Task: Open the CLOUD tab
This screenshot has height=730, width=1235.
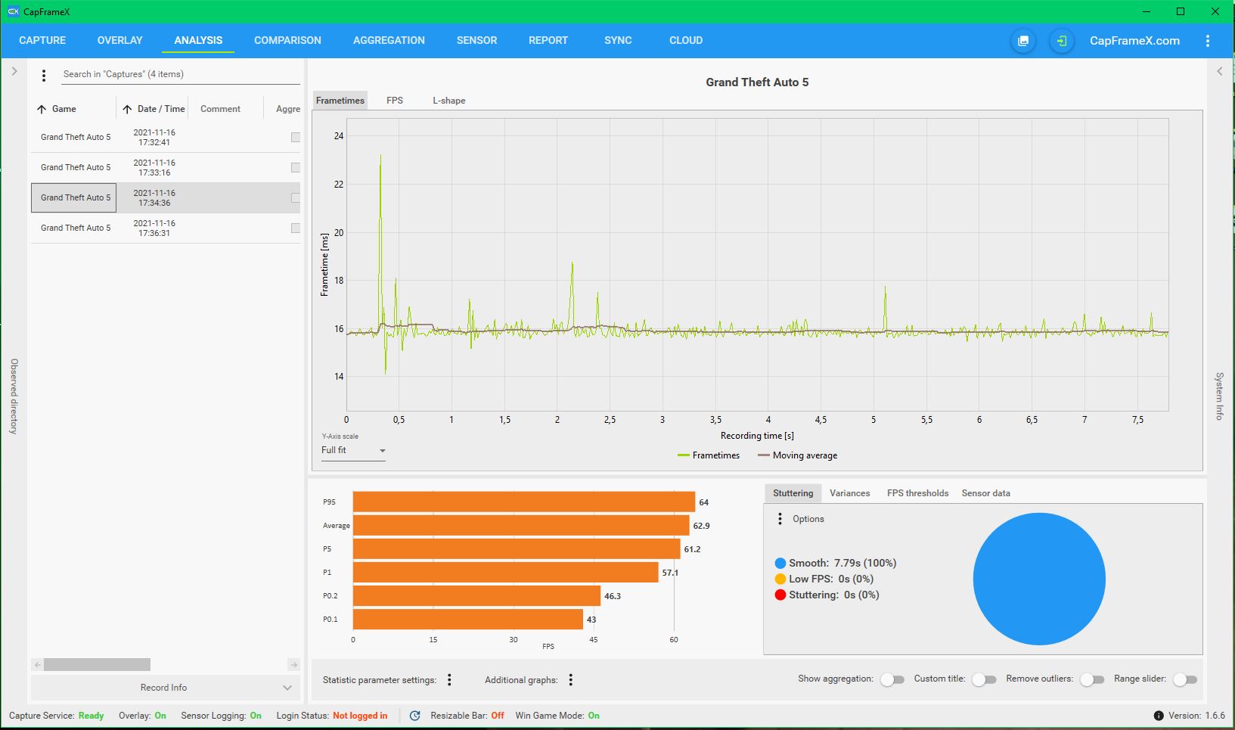Action: [x=686, y=40]
